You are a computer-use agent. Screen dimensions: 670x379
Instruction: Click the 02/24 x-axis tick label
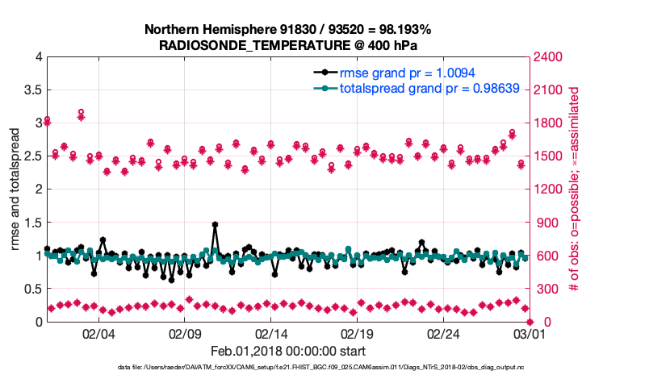click(443, 335)
